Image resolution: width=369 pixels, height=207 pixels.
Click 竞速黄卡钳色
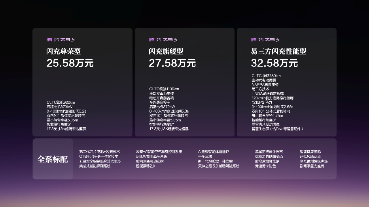pyautogui.click(x=265, y=166)
